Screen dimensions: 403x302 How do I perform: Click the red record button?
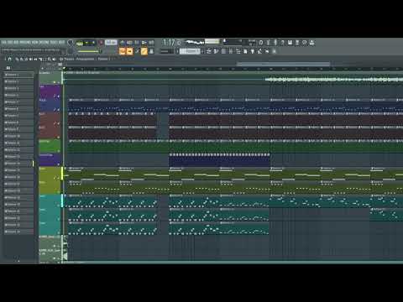[101, 43]
